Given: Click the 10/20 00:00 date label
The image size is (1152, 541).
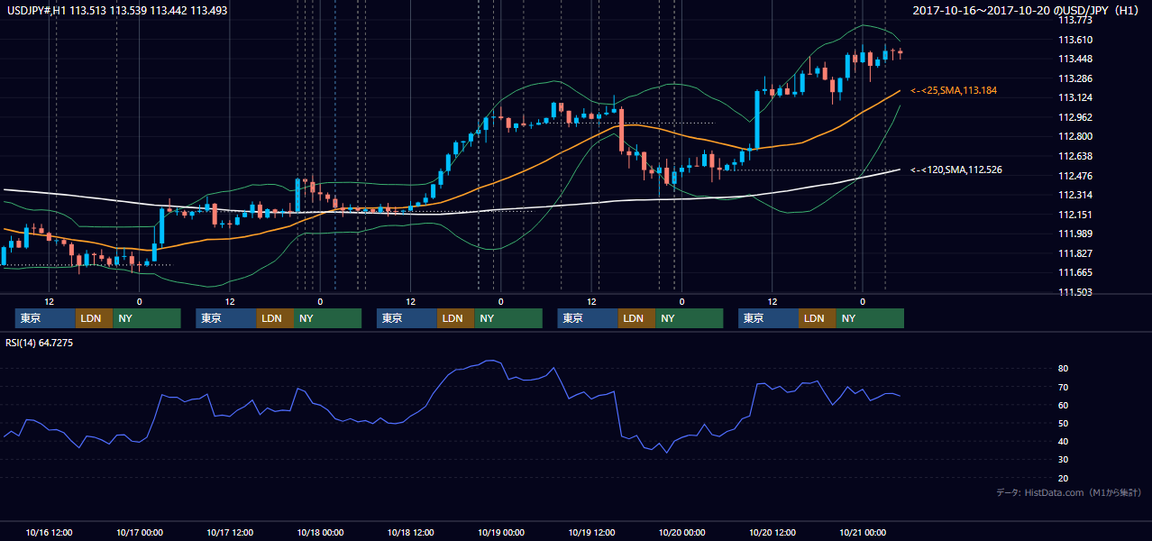Looking at the screenshot, I should click(682, 532).
